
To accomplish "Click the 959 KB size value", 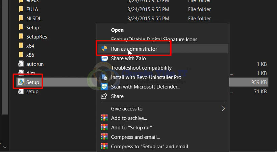I will point(259,82).
